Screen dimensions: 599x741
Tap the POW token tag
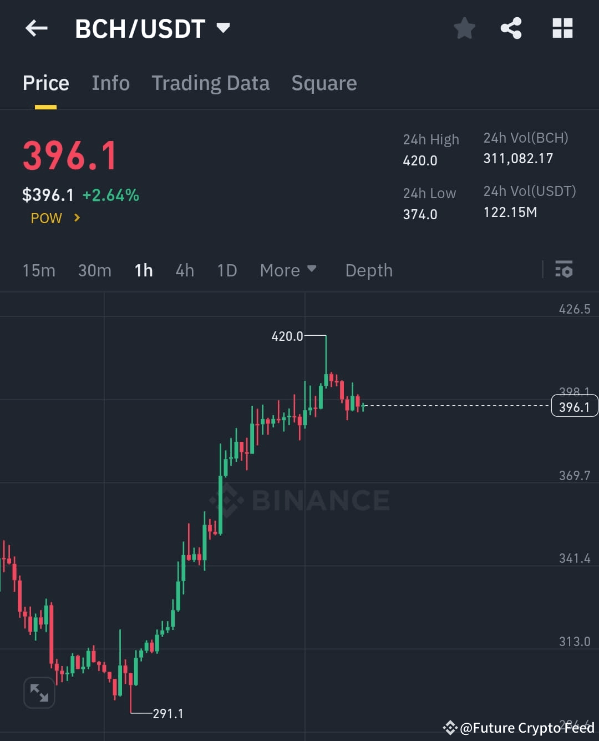point(45,218)
